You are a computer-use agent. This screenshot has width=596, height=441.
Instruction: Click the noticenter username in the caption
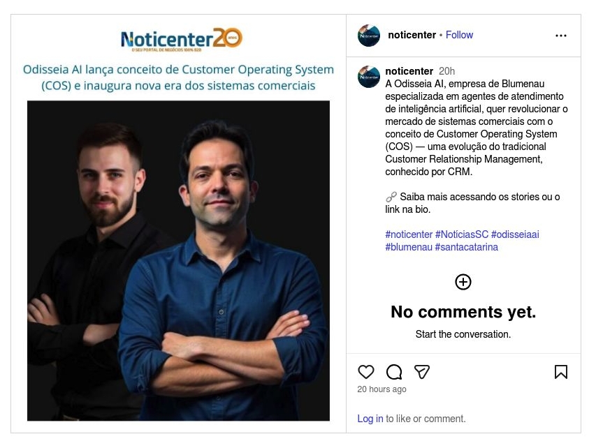(x=409, y=71)
